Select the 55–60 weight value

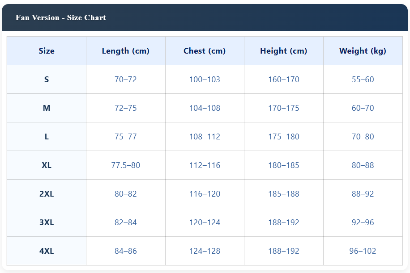coord(363,80)
